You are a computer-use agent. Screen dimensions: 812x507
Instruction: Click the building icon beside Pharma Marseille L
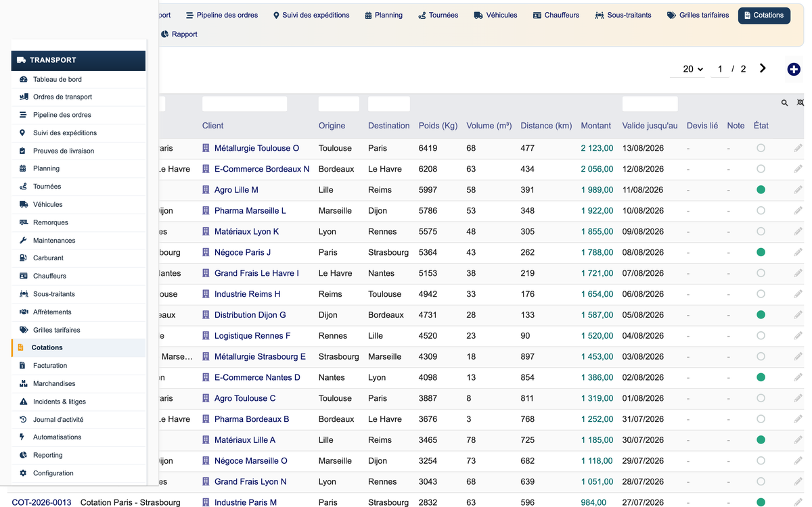click(206, 210)
